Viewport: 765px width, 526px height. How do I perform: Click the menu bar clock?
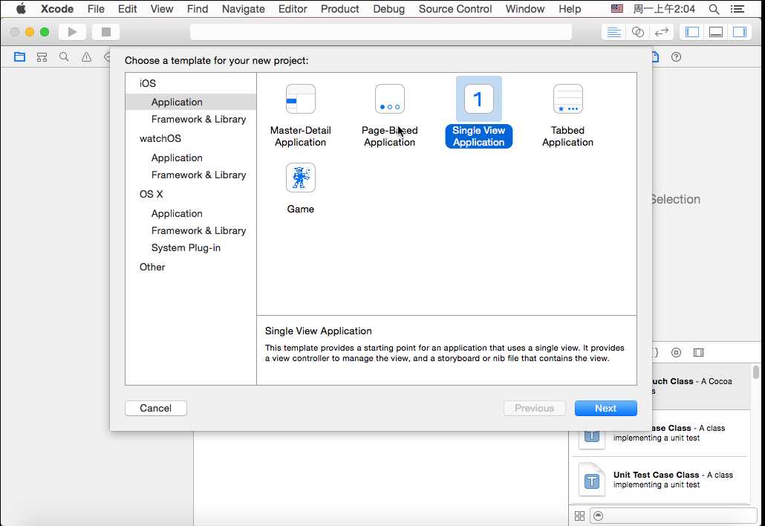tap(665, 9)
